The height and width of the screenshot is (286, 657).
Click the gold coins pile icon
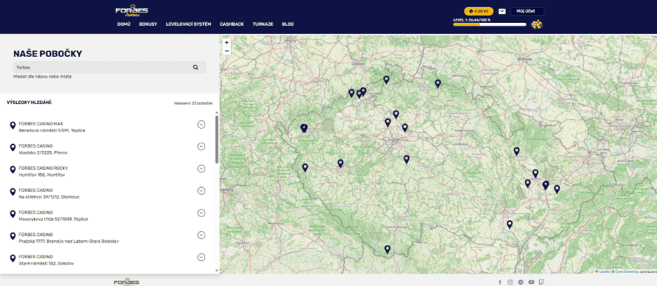[x=536, y=25]
